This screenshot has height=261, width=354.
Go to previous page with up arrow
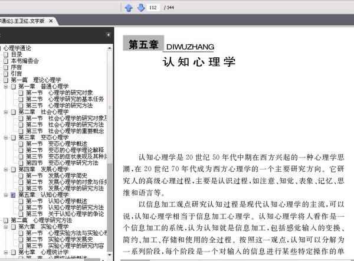129,8
